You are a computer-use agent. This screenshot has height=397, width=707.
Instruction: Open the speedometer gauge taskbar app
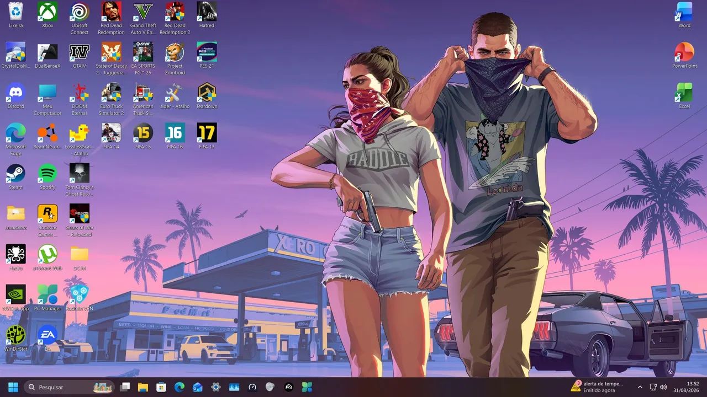click(x=252, y=387)
